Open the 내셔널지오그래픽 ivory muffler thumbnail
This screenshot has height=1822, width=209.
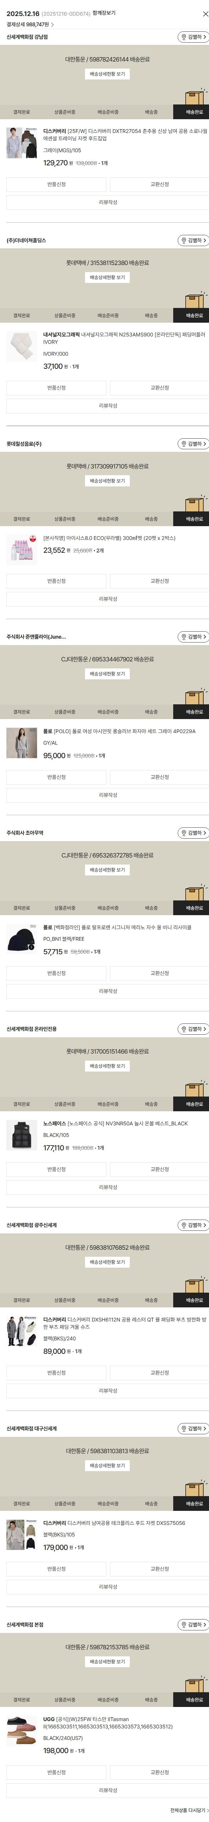click(21, 347)
